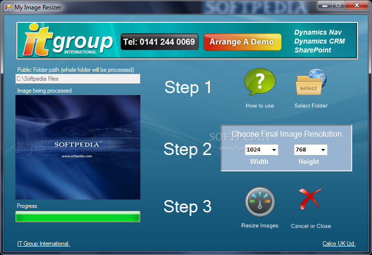Click the Public Folder path input field

click(x=78, y=79)
